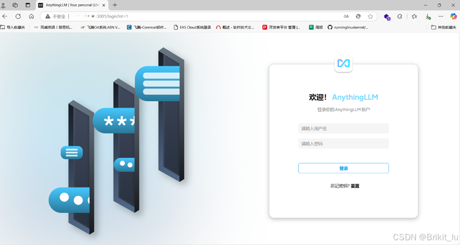Open the EAS Cloud系统登录 bookmark
The width and height of the screenshot is (460, 245).
pos(192,27)
